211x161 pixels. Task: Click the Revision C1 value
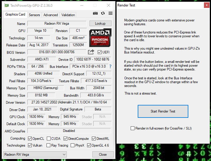coord(78,31)
